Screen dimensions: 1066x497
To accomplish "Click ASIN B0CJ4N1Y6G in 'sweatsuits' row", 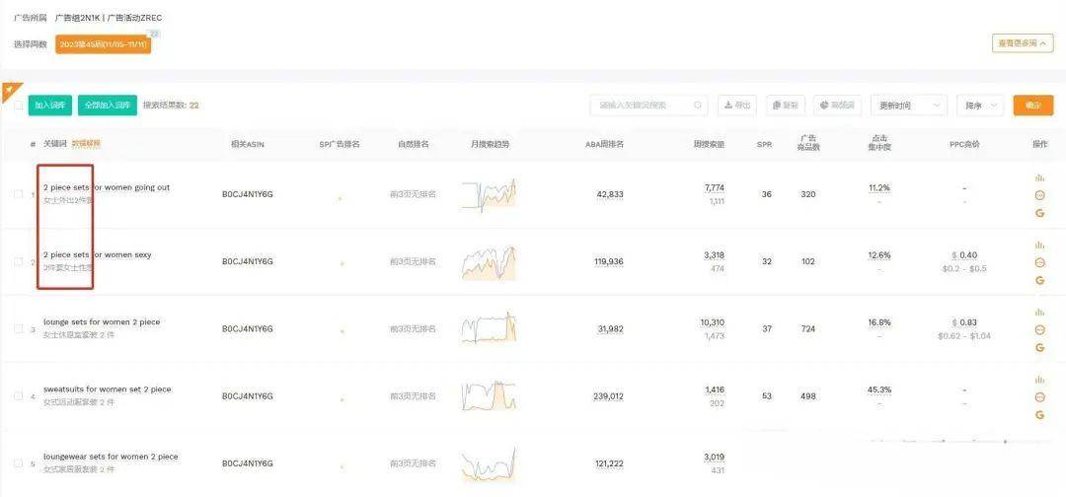I will (x=248, y=395).
